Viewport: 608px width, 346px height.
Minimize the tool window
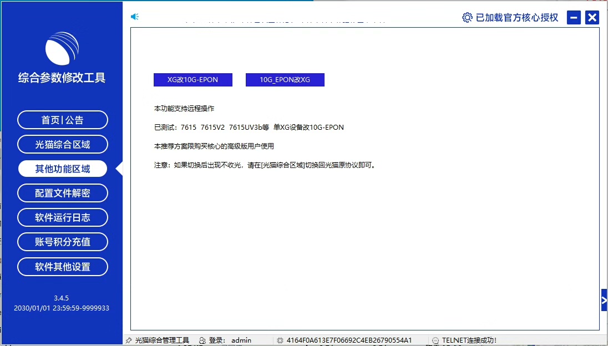(574, 17)
